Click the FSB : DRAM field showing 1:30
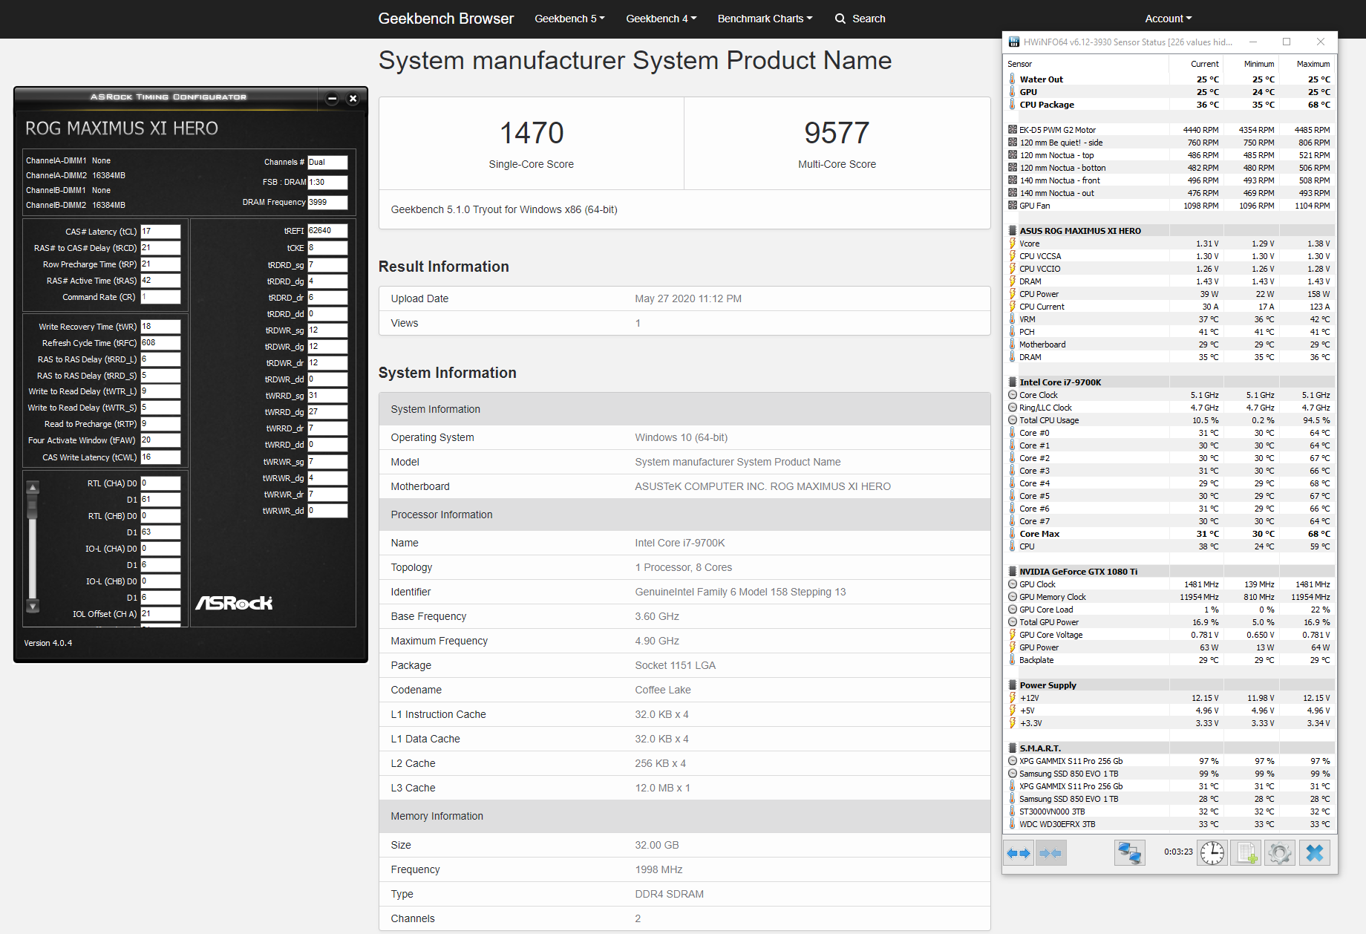1366x934 pixels. point(327,182)
